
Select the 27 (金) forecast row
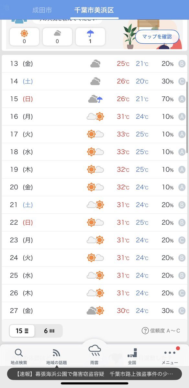(x=94, y=311)
